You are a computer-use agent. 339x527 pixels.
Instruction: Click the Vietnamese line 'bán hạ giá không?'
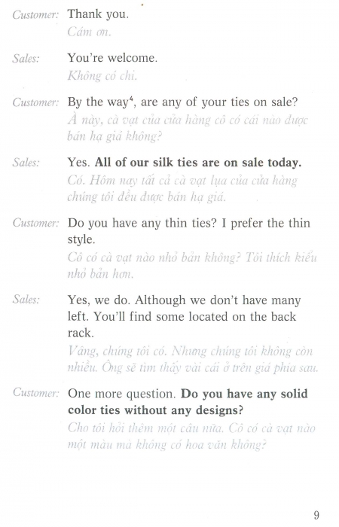[x=115, y=136]
